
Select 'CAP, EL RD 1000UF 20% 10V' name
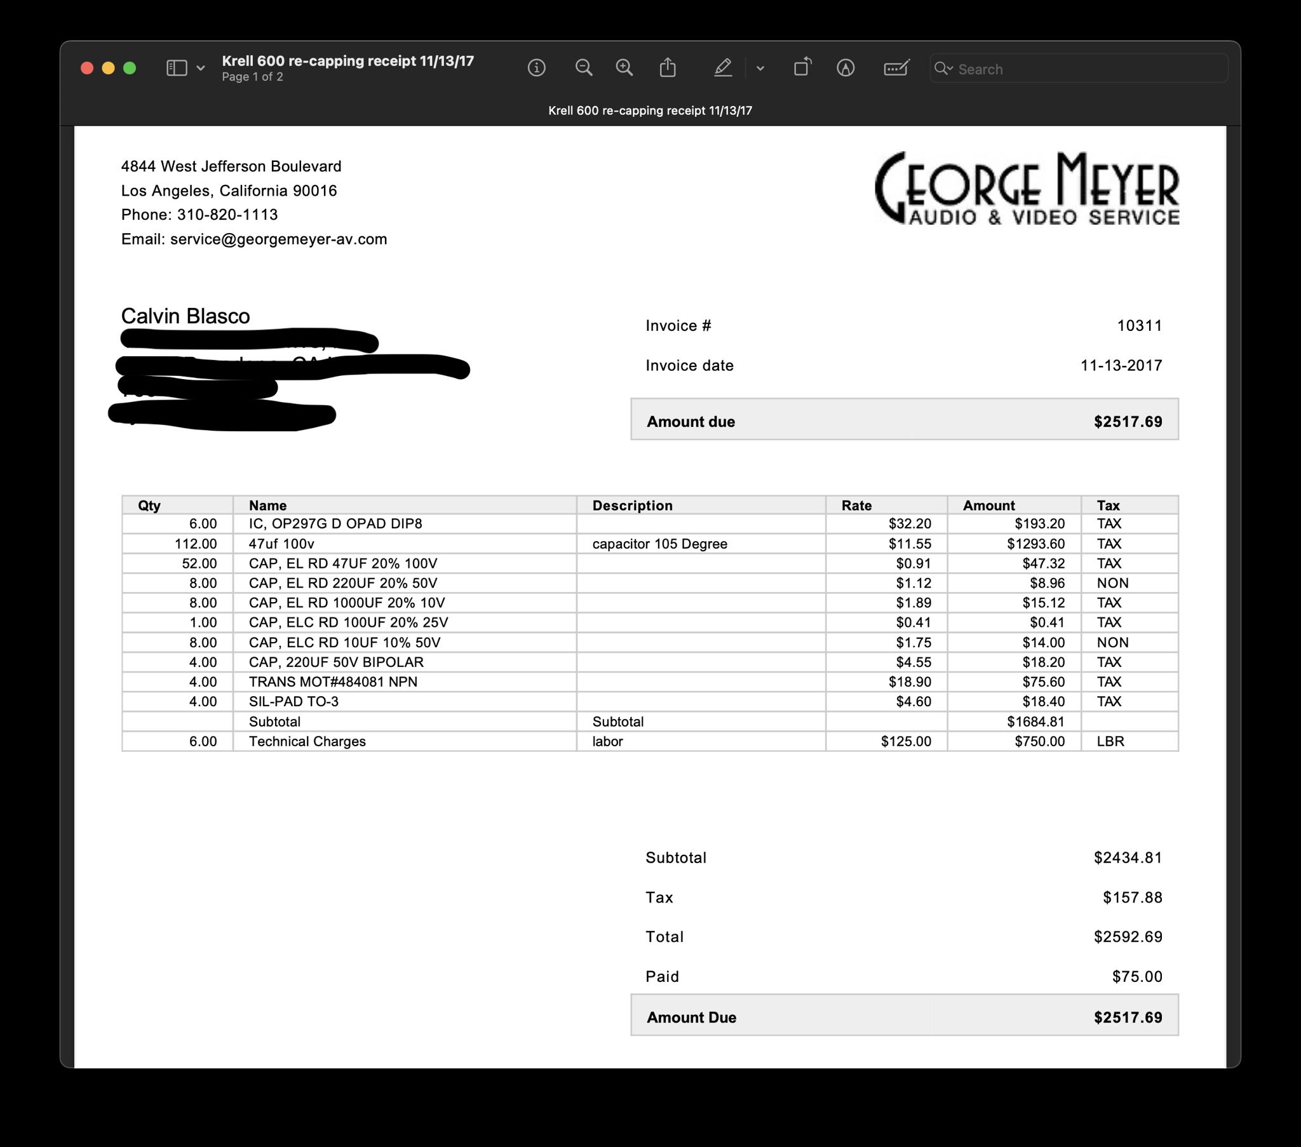click(x=347, y=603)
